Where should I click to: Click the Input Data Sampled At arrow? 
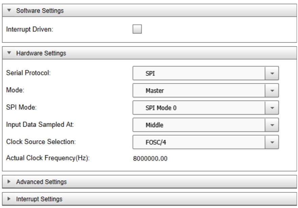tap(272, 126)
